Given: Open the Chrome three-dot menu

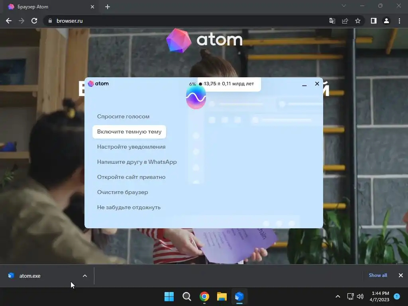Looking at the screenshot, I should [x=399, y=21].
